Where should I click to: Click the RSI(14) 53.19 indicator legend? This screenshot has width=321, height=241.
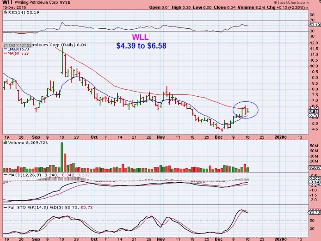(23, 12)
